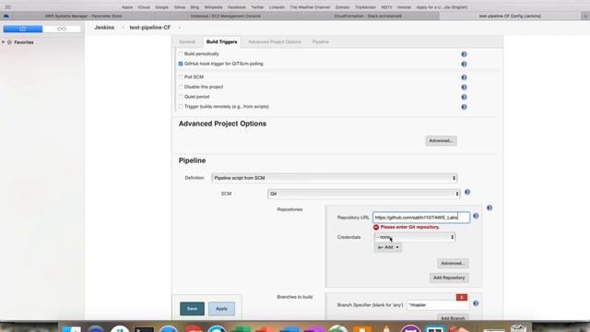Delete branch with red X button
Screen dimensions: 590x332
[462, 297]
